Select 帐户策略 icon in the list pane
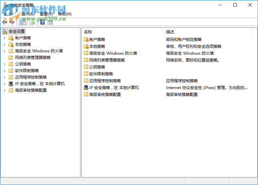Image resolution: width=258 pixels, height=185 pixels. [x=86, y=39]
